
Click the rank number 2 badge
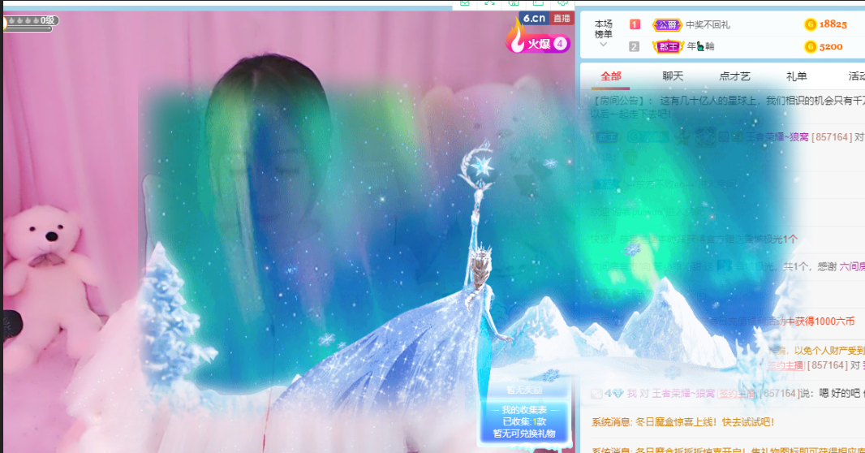coord(635,47)
